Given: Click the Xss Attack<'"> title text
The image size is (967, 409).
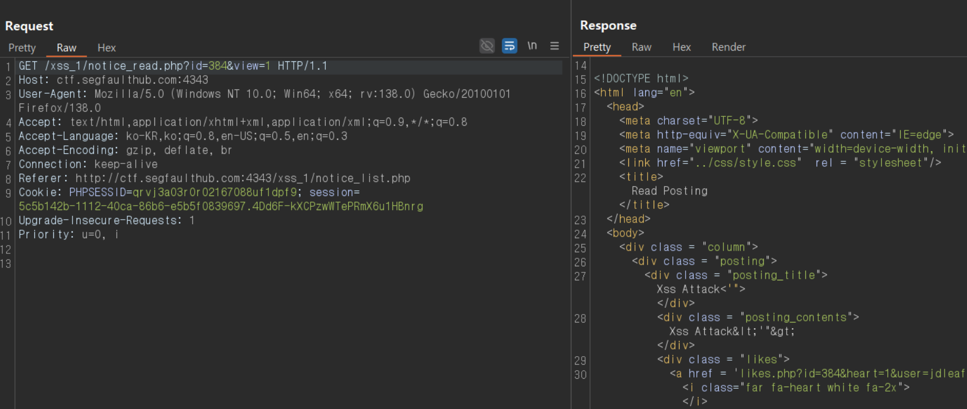Looking at the screenshot, I should pos(701,289).
